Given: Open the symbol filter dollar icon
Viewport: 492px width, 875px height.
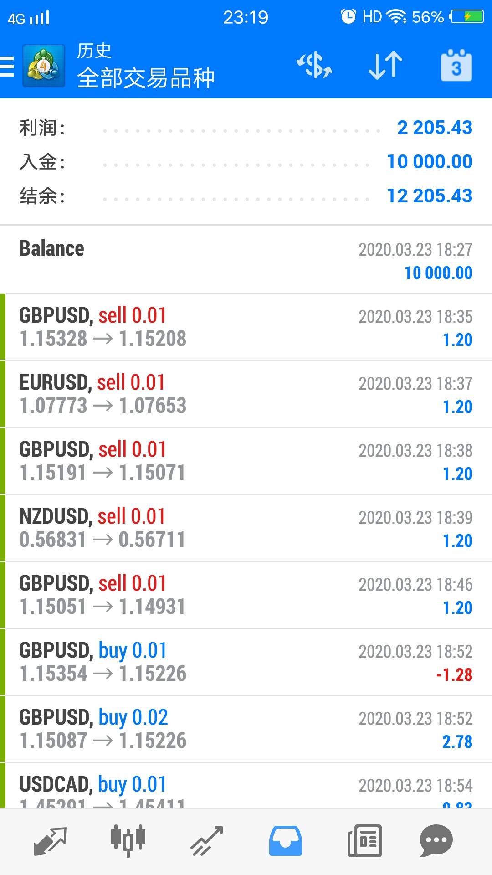Looking at the screenshot, I should click(314, 66).
